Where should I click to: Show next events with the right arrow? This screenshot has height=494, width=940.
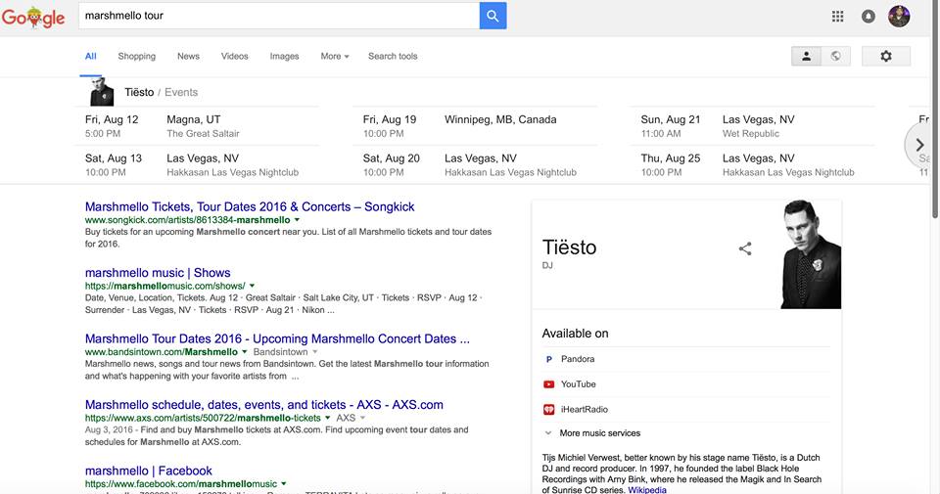(x=919, y=145)
